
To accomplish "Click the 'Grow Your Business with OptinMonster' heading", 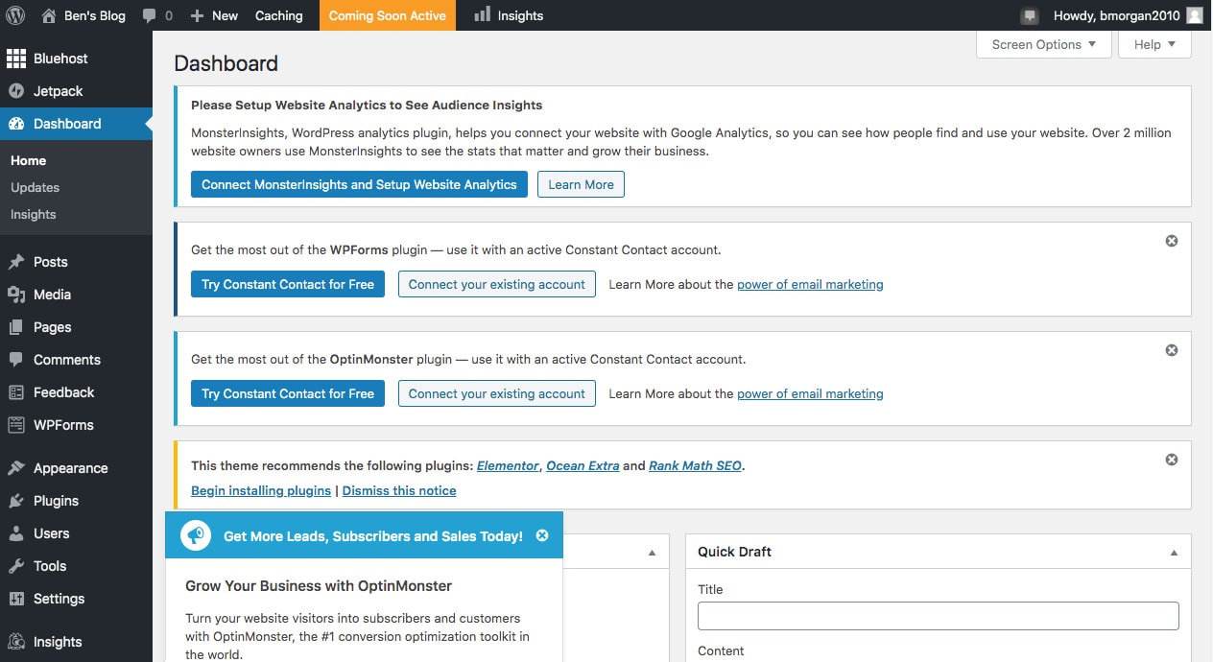I will tap(319, 585).
